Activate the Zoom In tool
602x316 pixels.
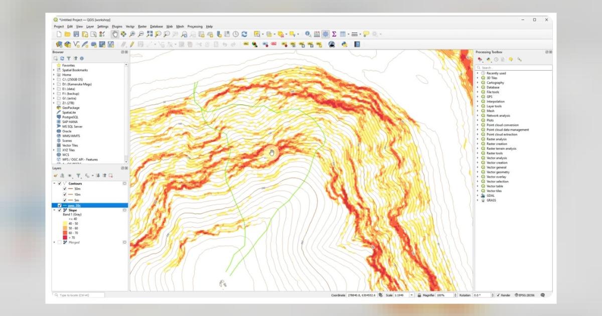132,34
